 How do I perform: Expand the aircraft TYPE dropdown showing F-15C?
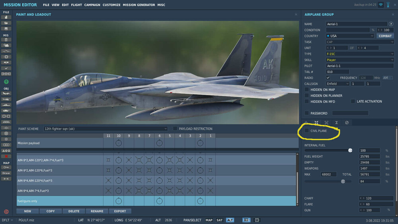360,54
